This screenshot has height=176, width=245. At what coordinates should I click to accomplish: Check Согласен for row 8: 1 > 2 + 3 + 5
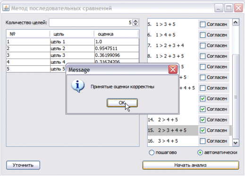pos(203,56)
